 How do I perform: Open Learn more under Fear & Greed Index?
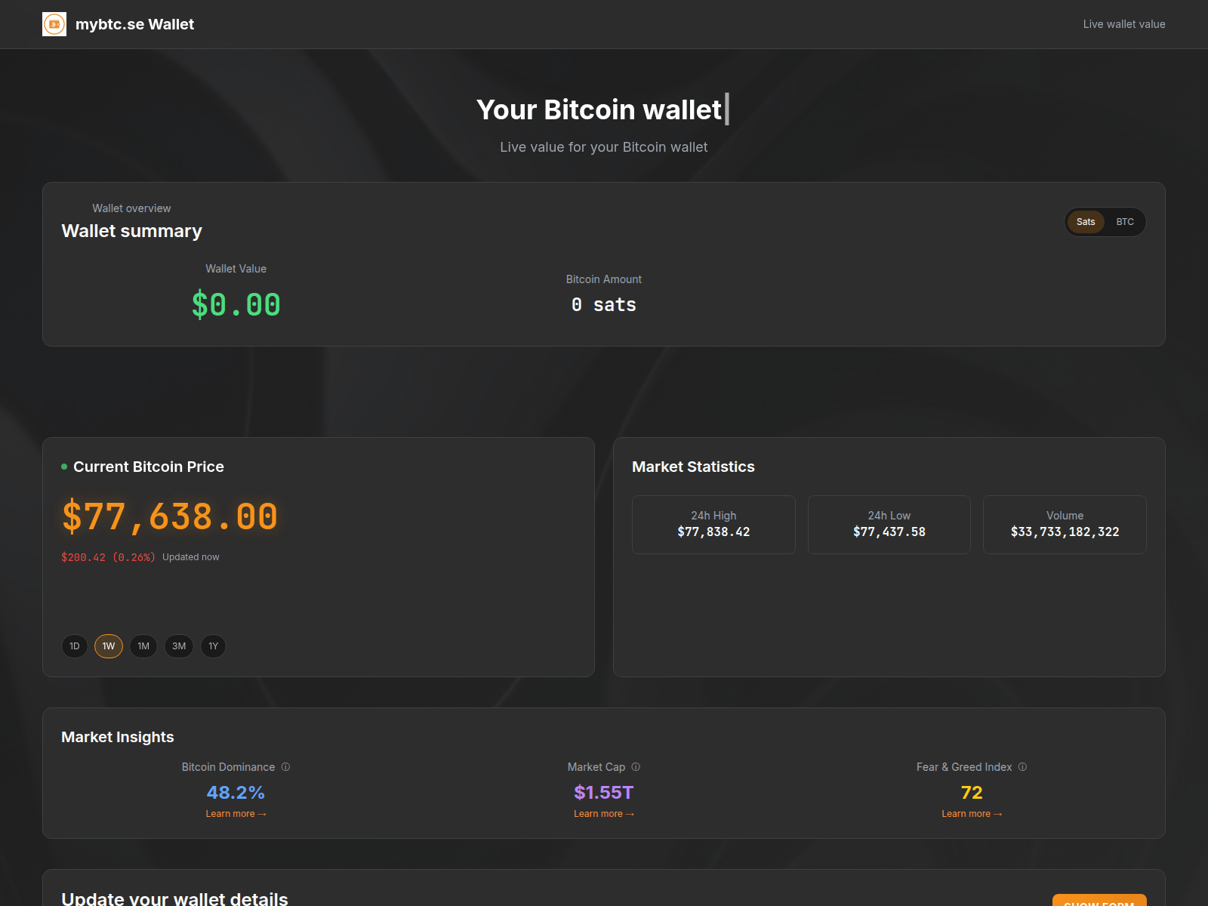point(972,814)
